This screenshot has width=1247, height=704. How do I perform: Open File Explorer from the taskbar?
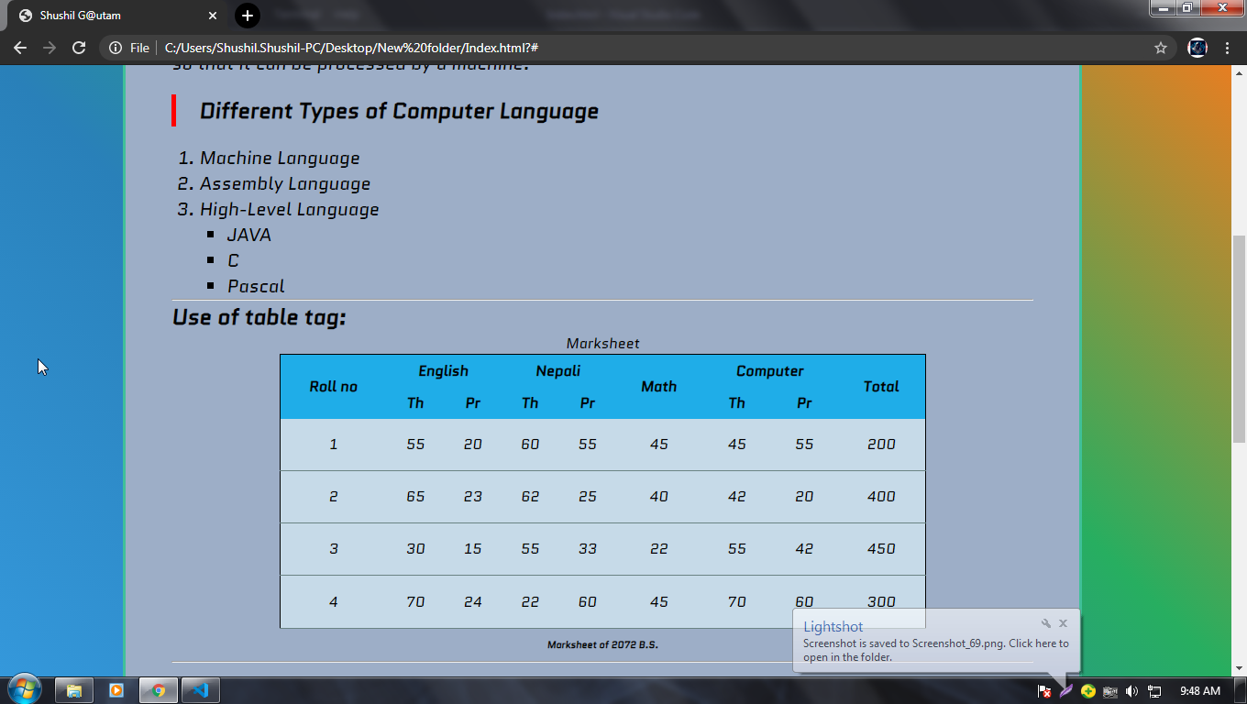[73, 689]
